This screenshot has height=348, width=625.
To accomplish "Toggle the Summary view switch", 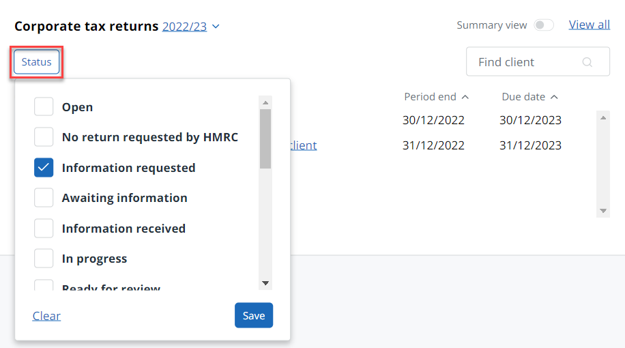I will 544,25.
